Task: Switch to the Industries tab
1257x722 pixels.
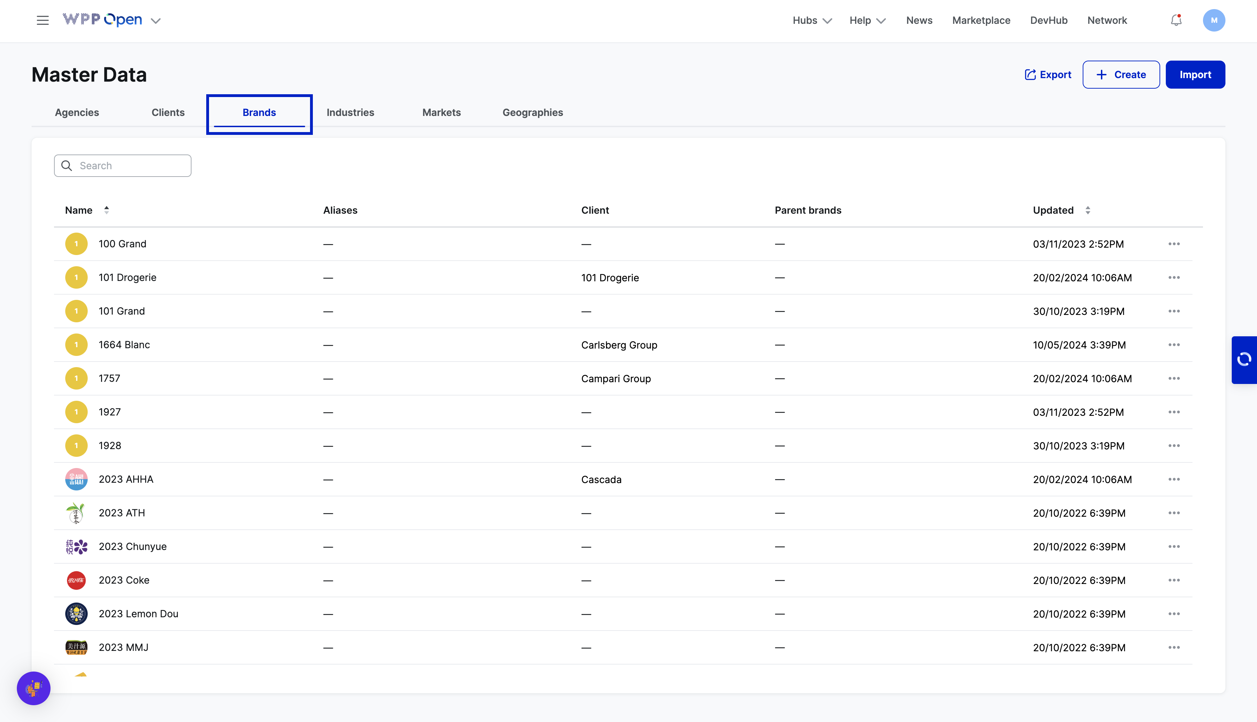Action: [350, 112]
